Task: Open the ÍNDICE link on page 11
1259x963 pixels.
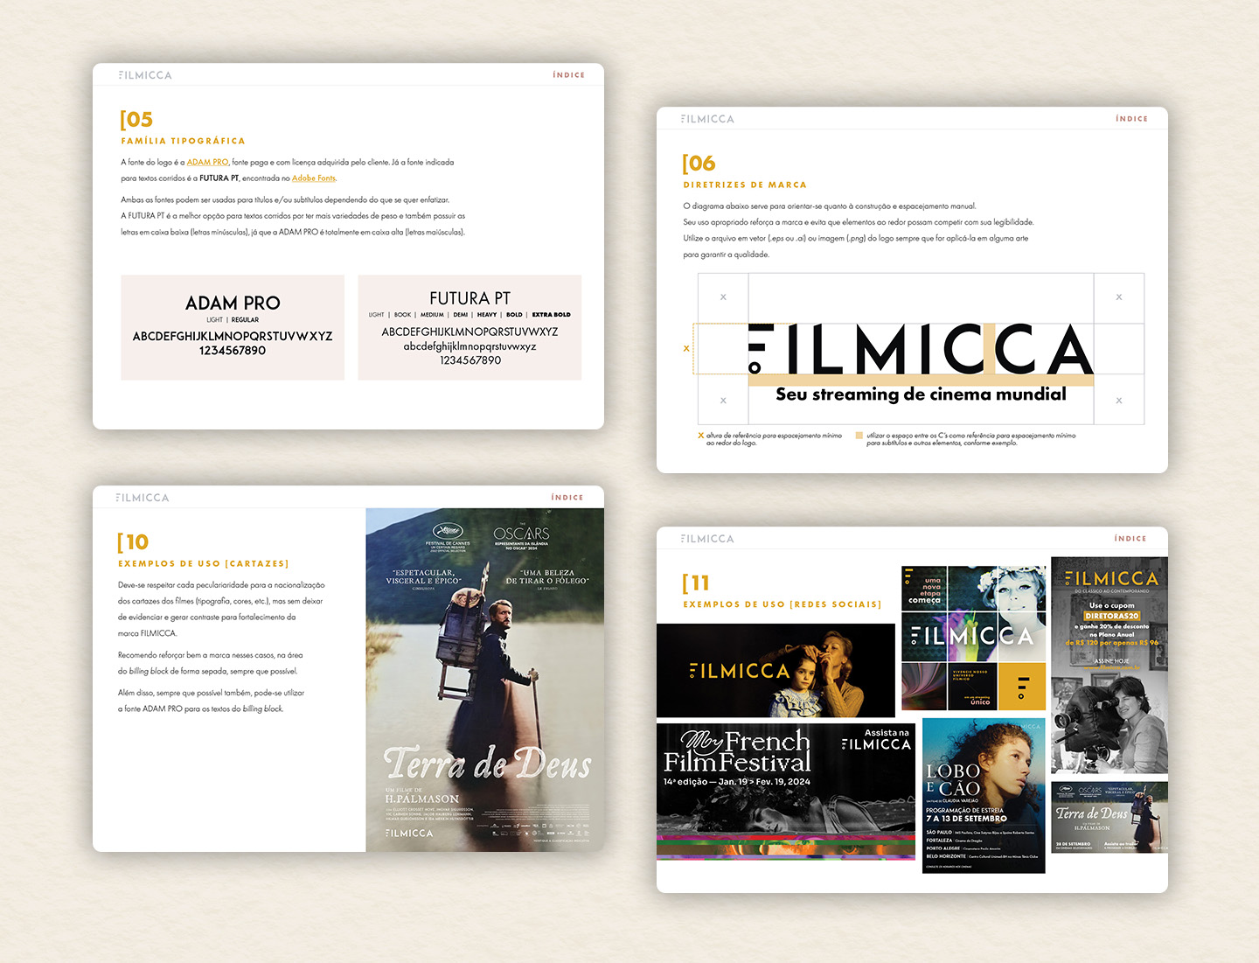Action: coord(1130,539)
